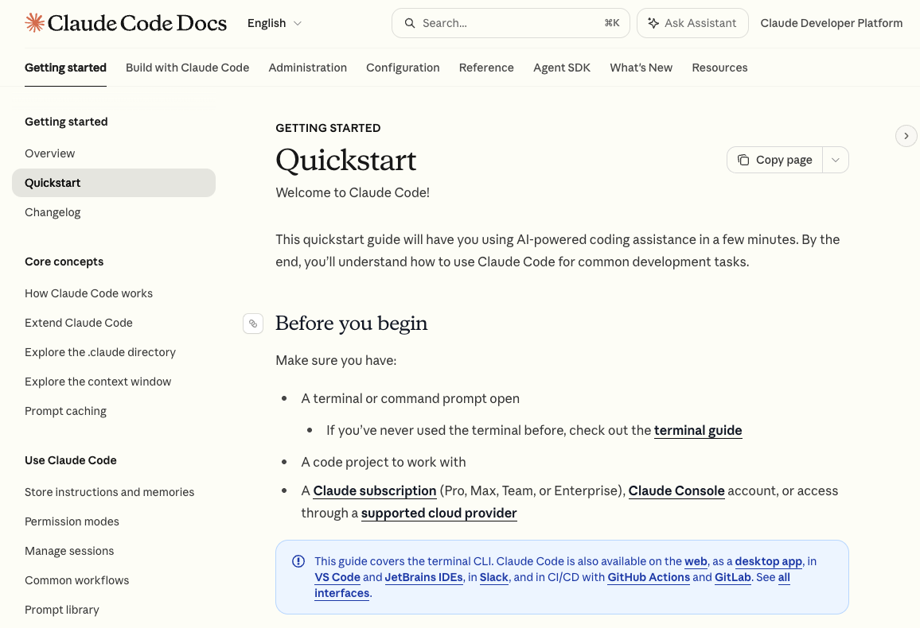
Task: Visit the Prompt caching page
Action: click(66, 411)
